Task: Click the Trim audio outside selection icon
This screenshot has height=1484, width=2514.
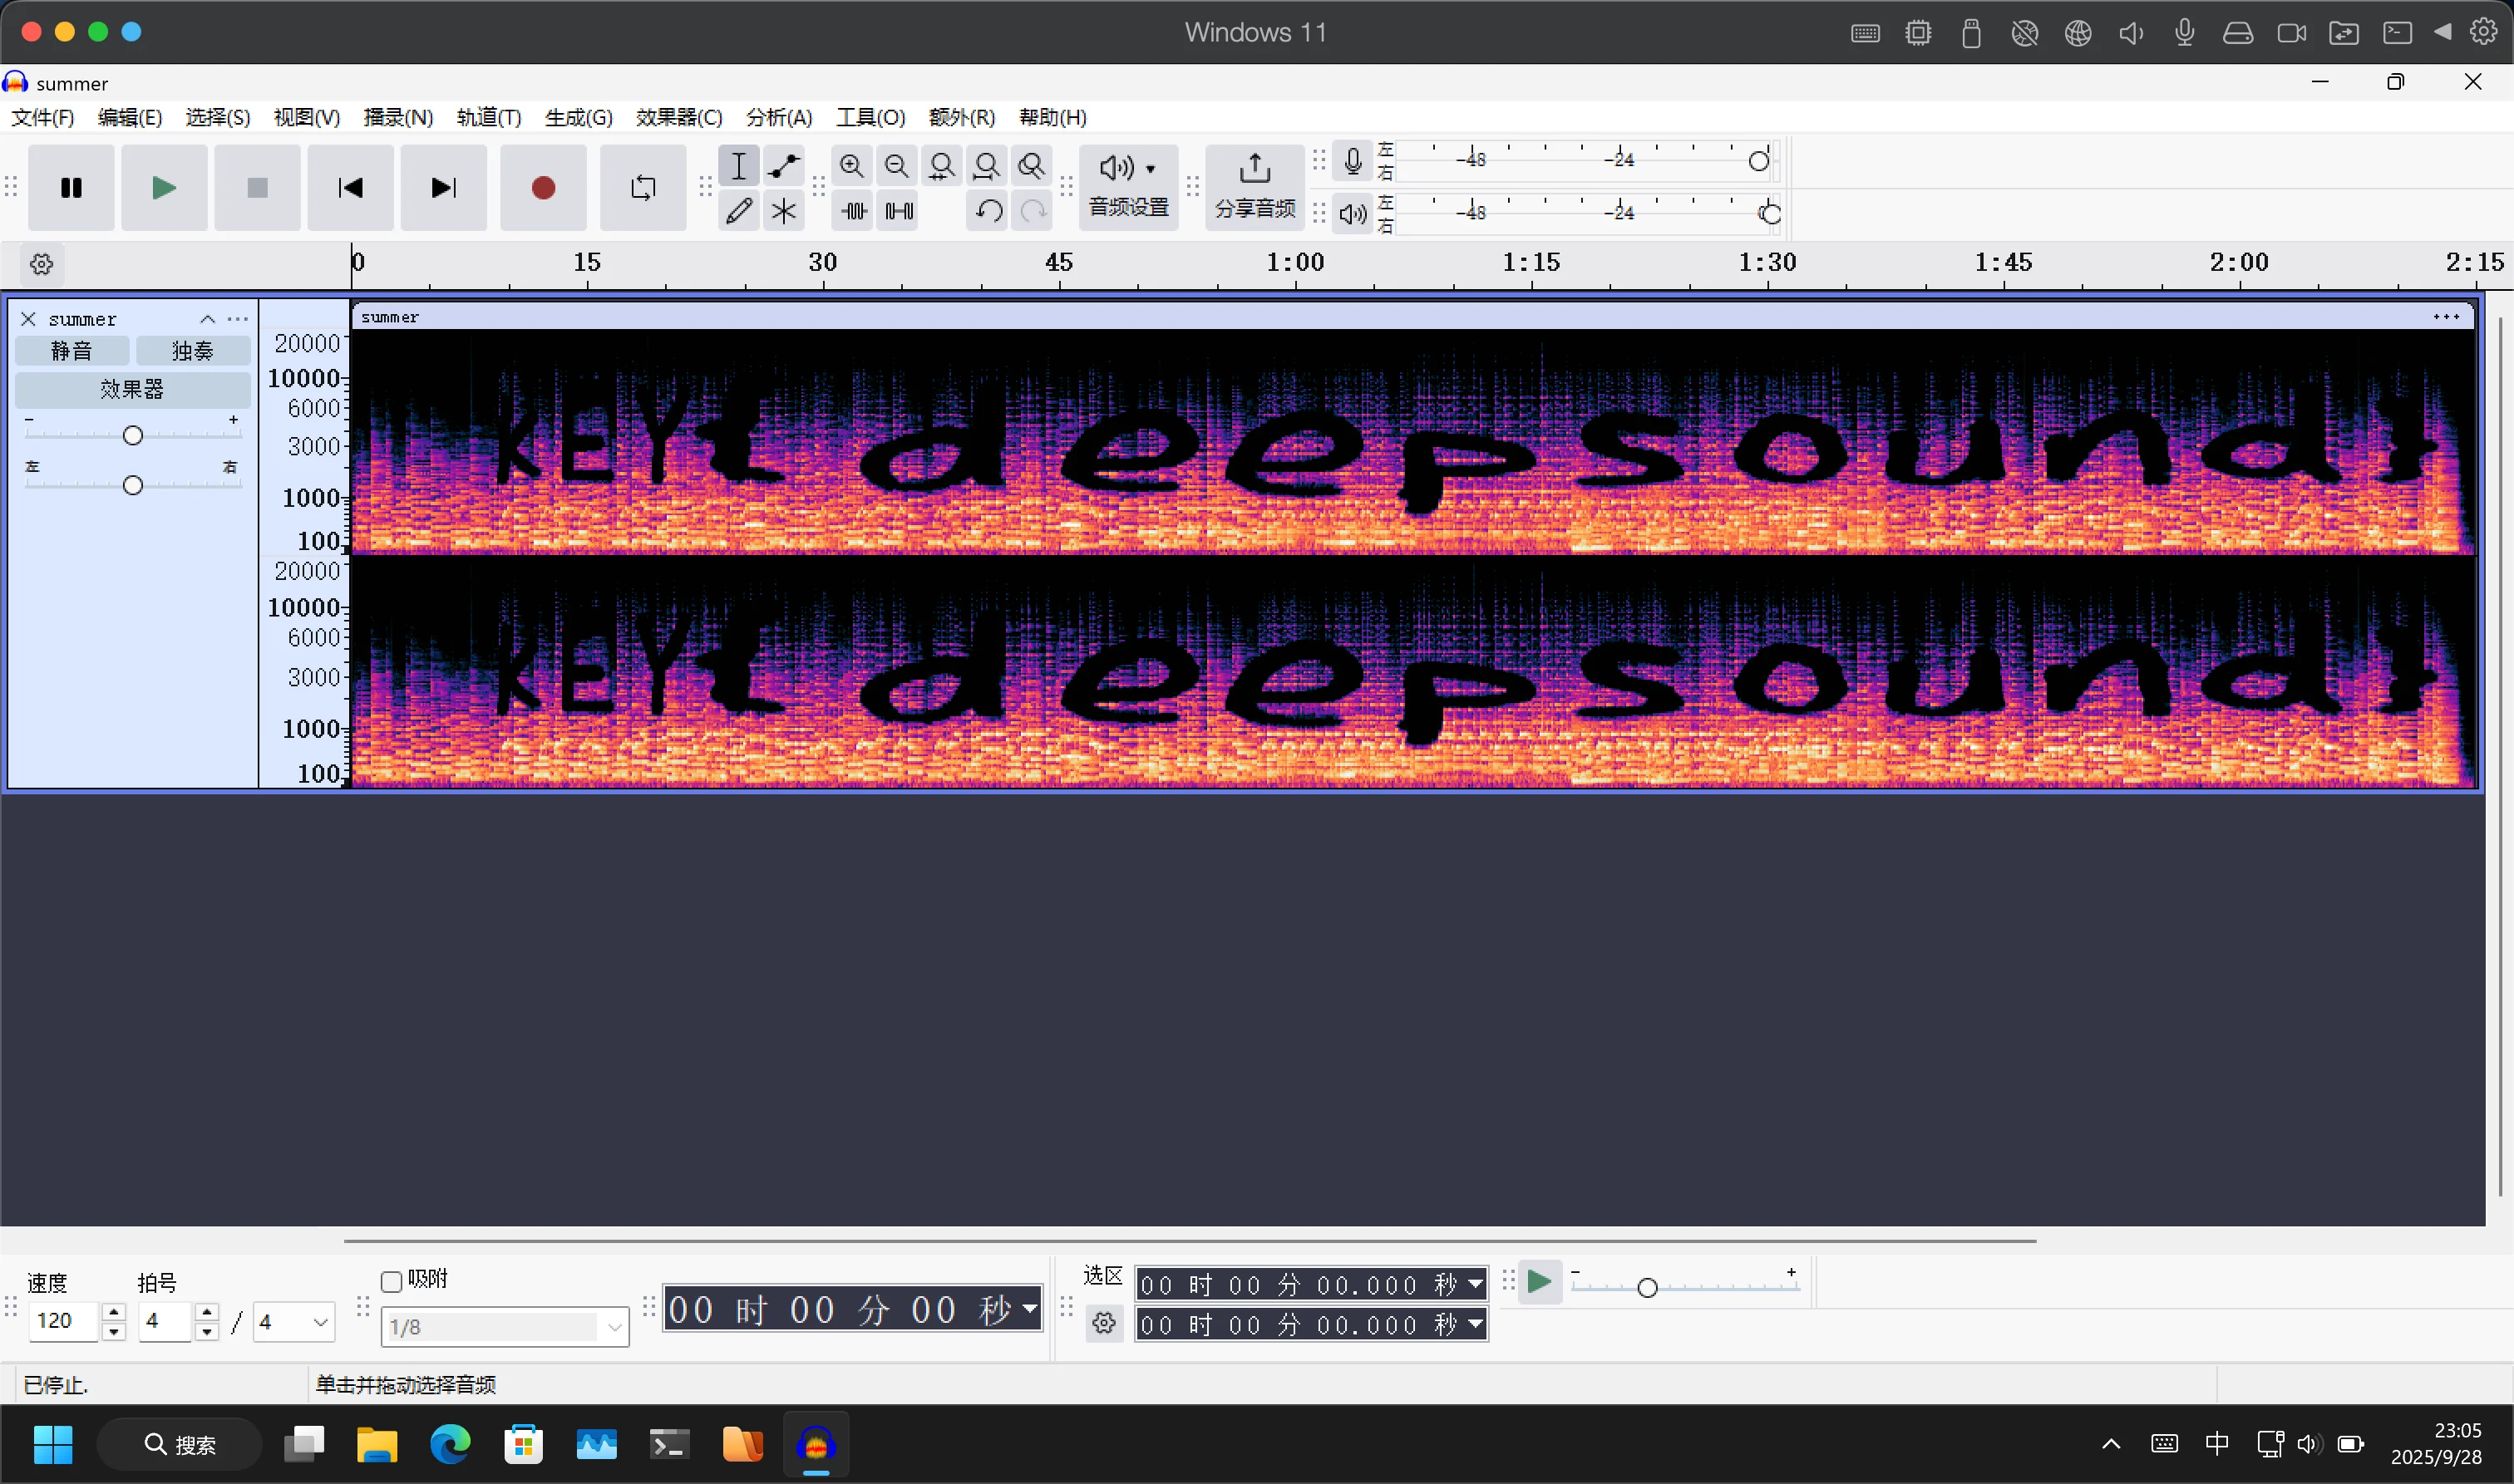Action: coord(853,211)
